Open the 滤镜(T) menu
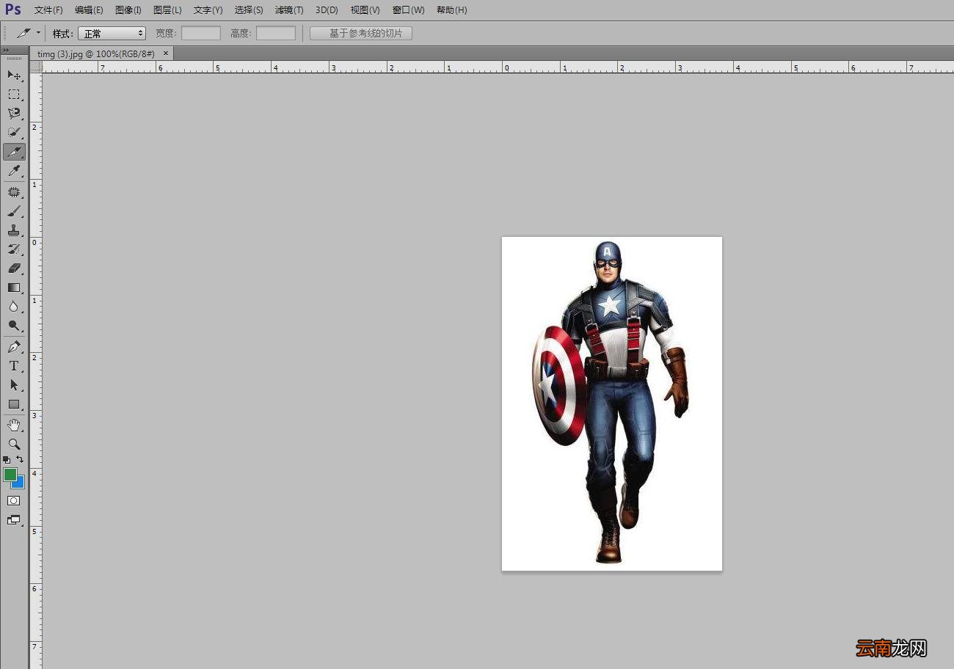Screen dimensions: 954x669 289,10
